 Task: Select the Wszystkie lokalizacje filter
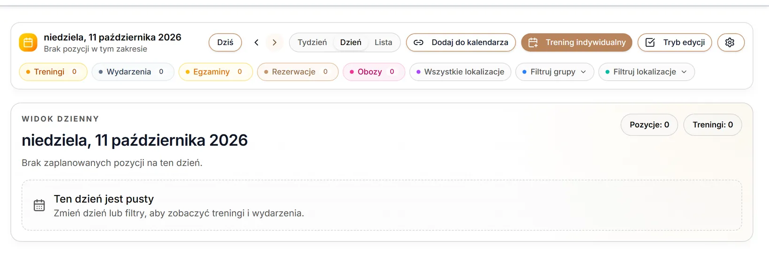click(460, 72)
